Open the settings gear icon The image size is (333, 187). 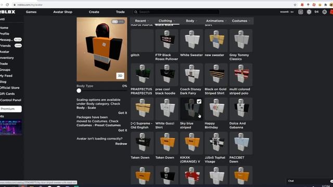pyautogui.click(x=324, y=12)
